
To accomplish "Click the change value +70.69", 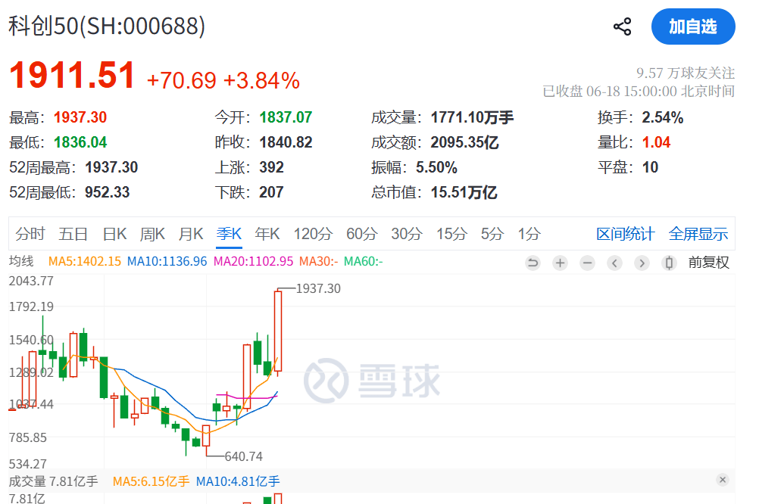I will [182, 80].
